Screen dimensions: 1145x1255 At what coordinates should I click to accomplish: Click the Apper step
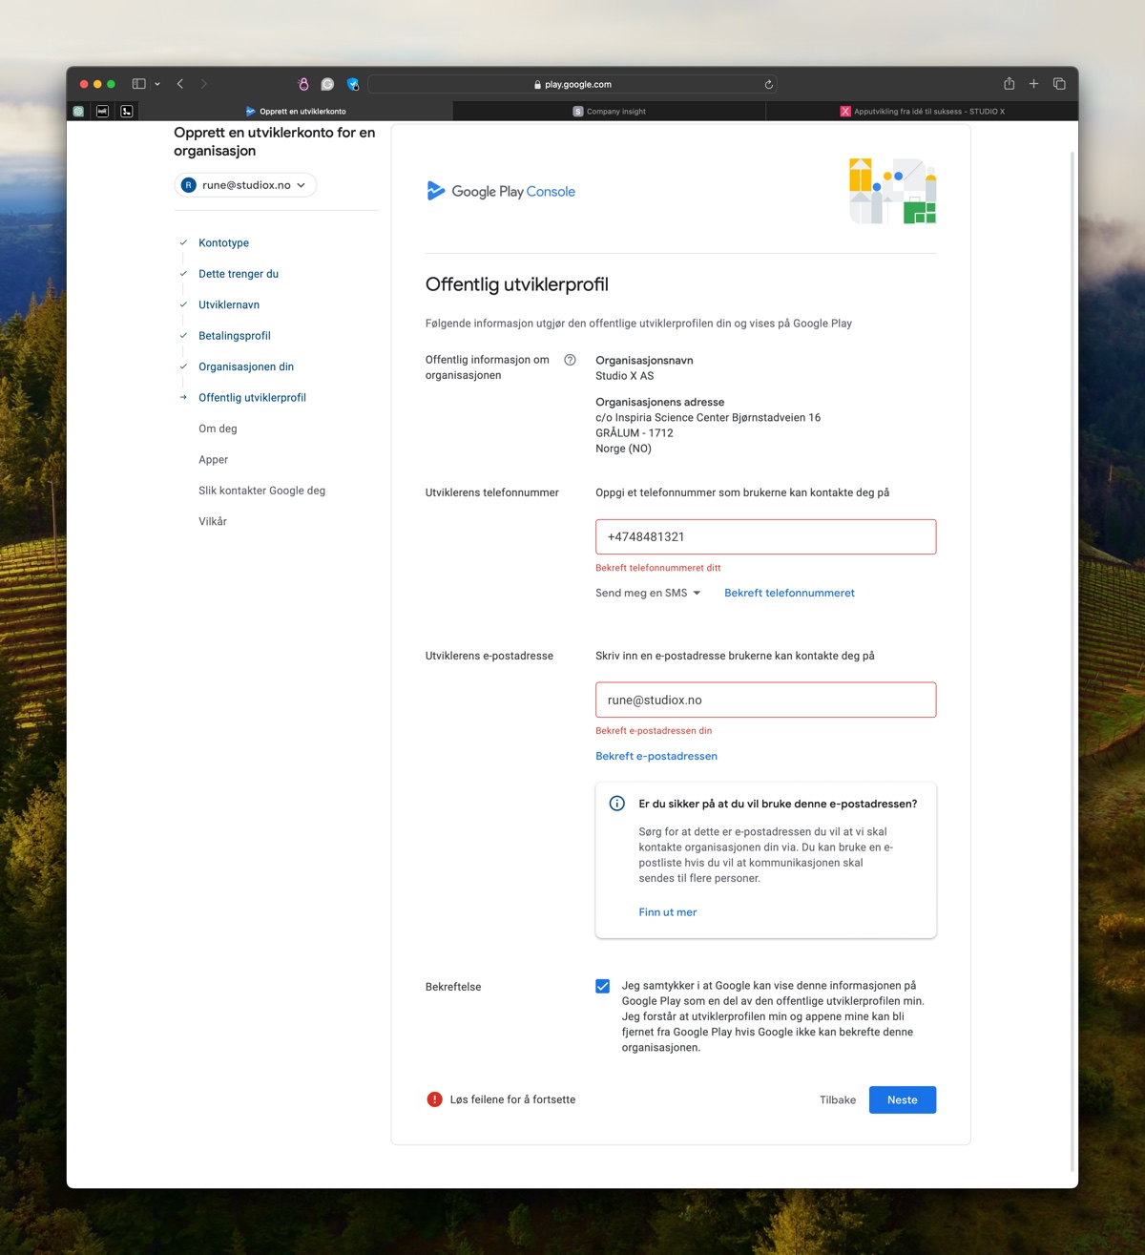(213, 460)
